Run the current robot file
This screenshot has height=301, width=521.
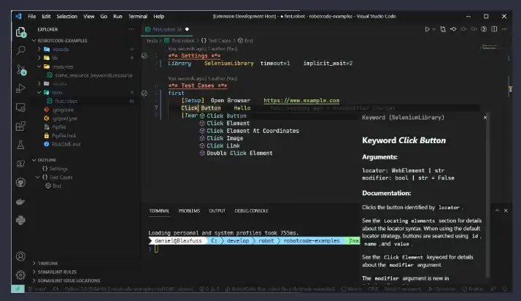pyautogui.click(x=427, y=29)
